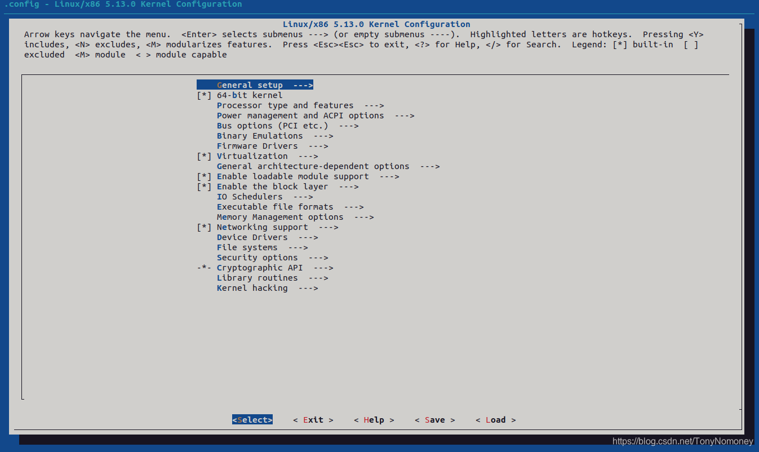This screenshot has height=452, width=759.
Task: Open Power management and ACPI options
Action: (x=316, y=116)
